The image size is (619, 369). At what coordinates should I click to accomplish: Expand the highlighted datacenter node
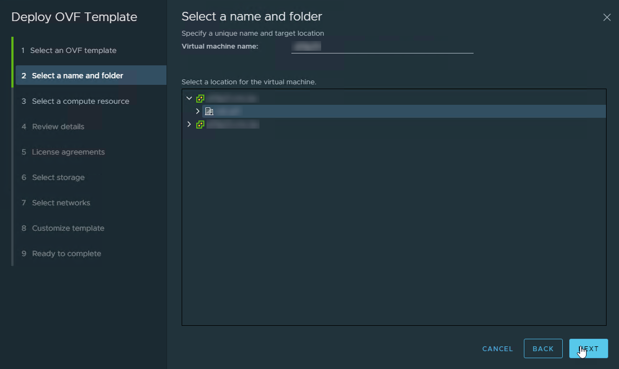click(197, 111)
